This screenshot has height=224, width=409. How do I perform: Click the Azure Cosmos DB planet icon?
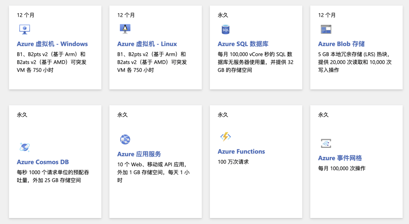pyautogui.click(x=24, y=147)
